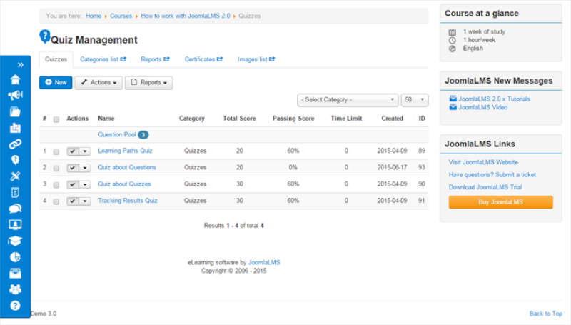Expand action arrow for Quiz about Questions

click(x=85, y=168)
